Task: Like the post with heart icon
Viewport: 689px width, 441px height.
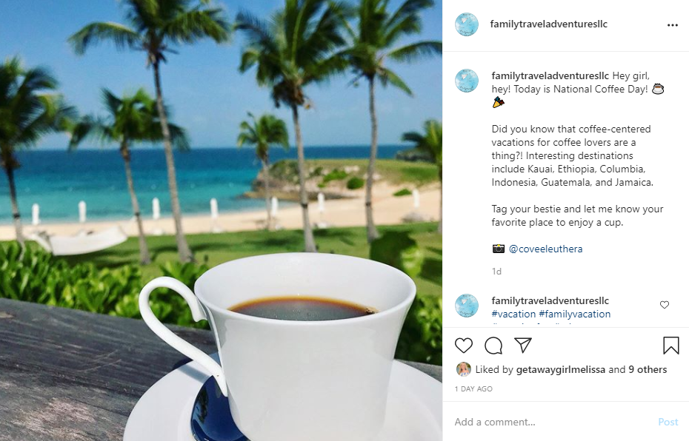Action: click(x=464, y=346)
